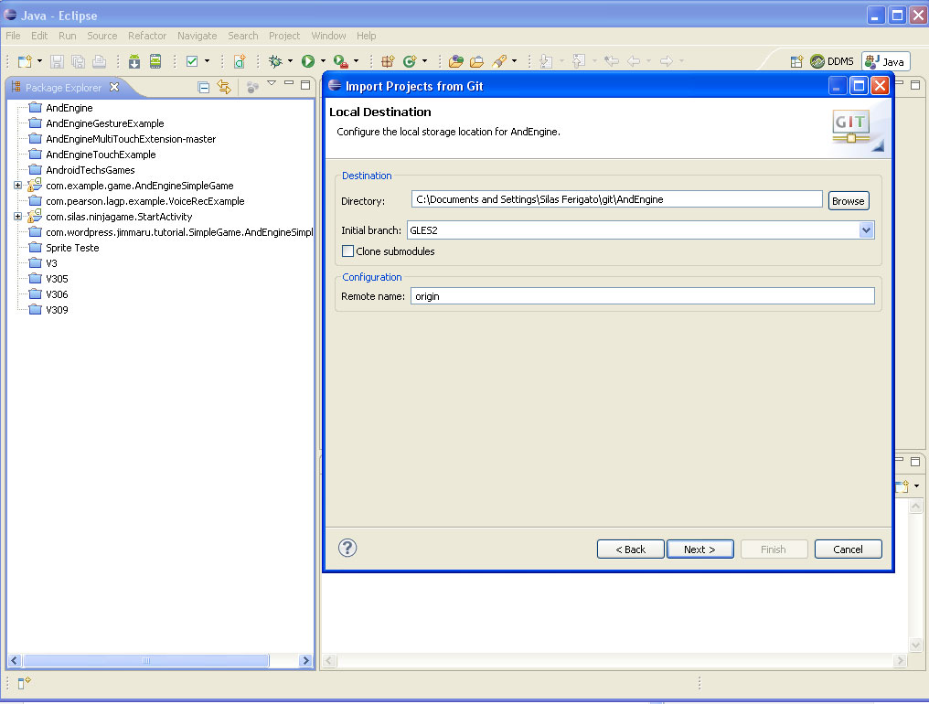
Task: Click in the Directory input field
Action: (617, 199)
